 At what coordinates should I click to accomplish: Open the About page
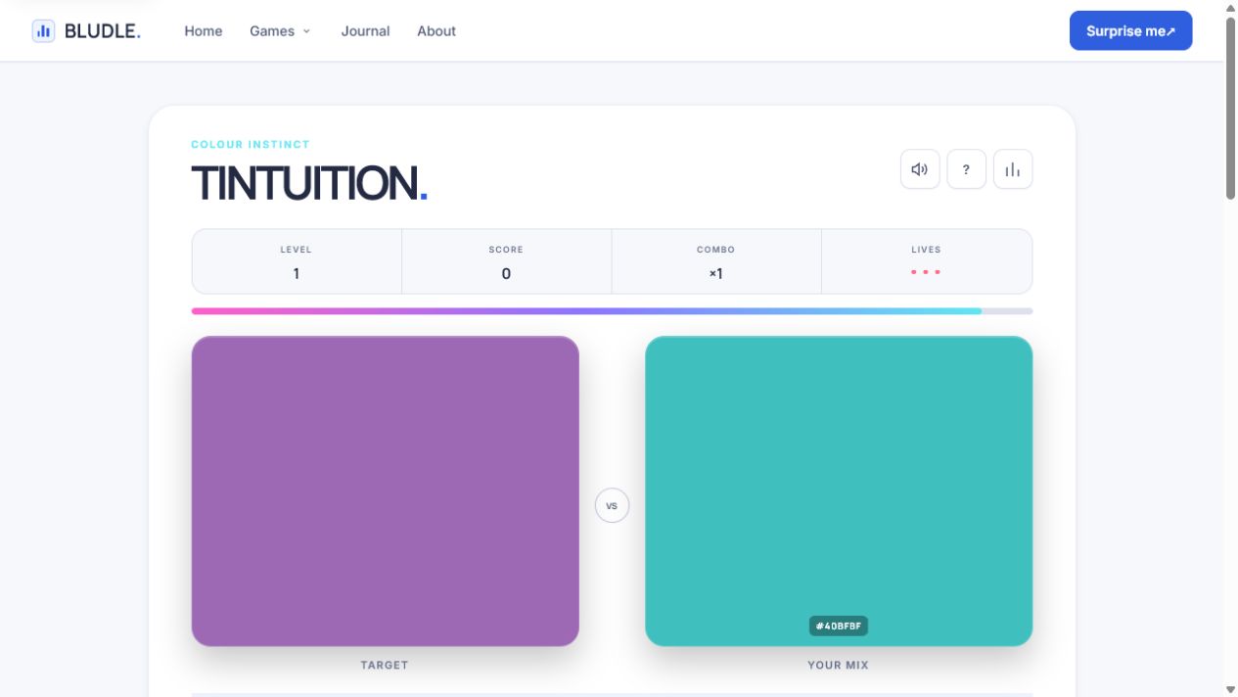click(436, 31)
